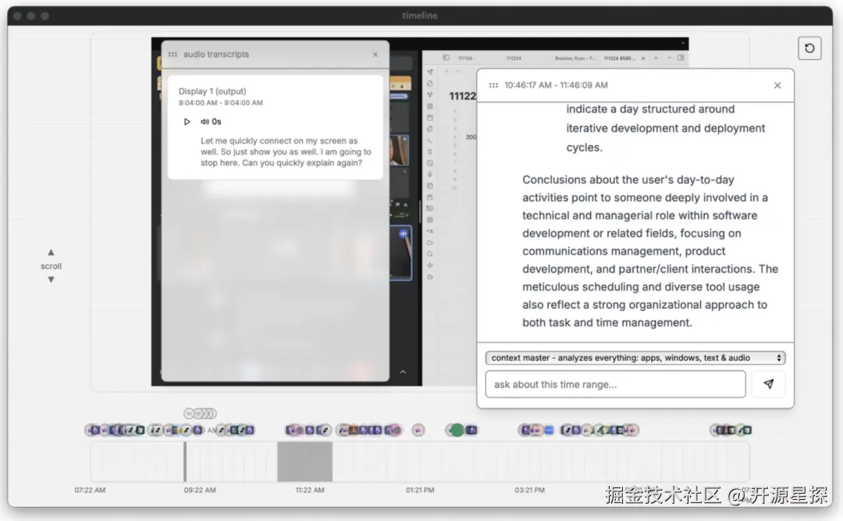Close the '111224 8595' tab in recorded frame
The height and width of the screenshot is (521, 843).
(x=643, y=58)
